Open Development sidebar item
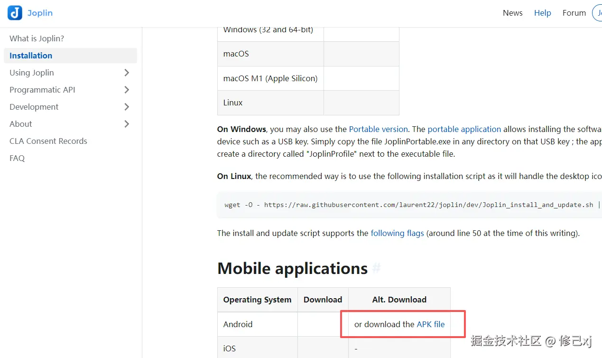602x358 pixels. tap(34, 107)
